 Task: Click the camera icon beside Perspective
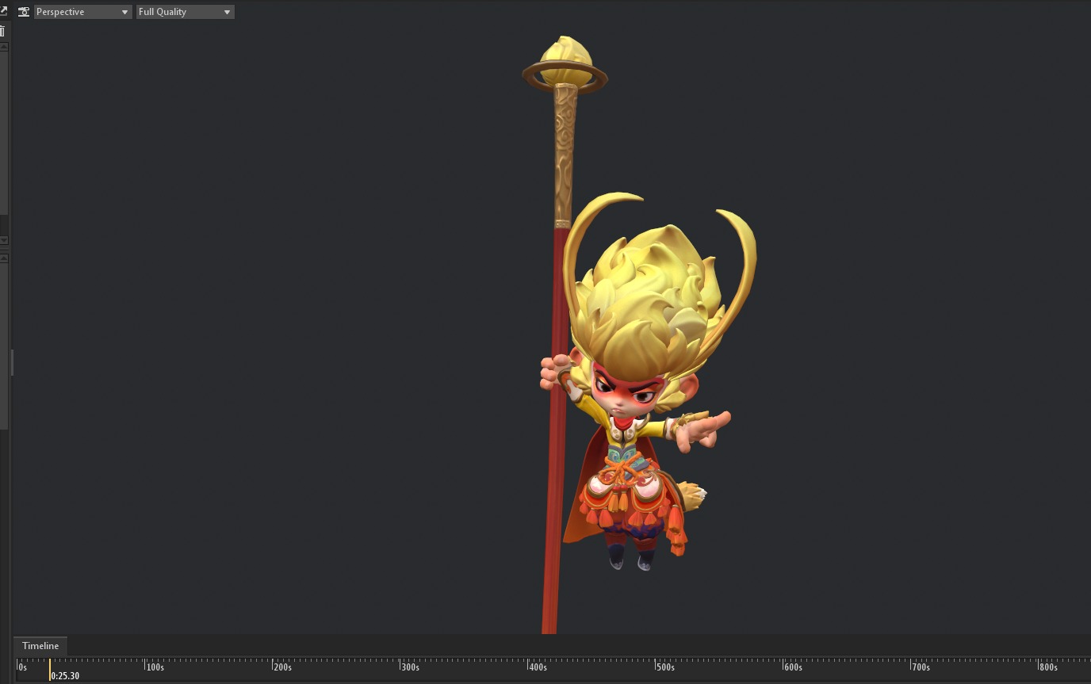pyautogui.click(x=24, y=12)
